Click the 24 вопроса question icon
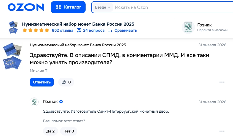Viewport: 233px width, 138px height. 79,30
